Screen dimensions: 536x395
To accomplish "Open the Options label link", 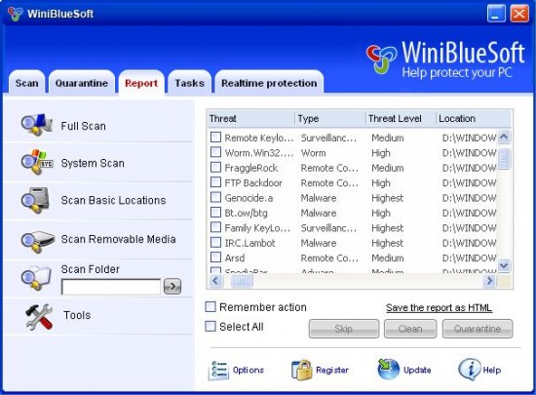I will (249, 370).
